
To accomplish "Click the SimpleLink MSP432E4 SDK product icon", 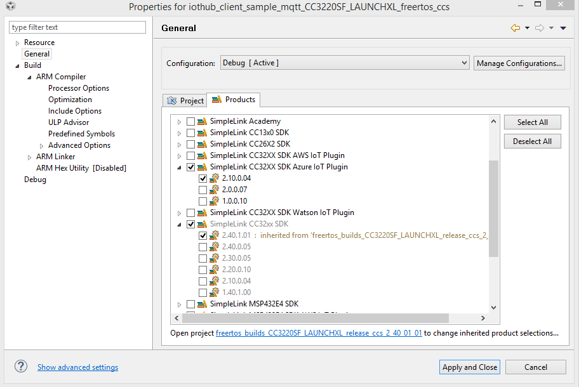I will click(202, 304).
